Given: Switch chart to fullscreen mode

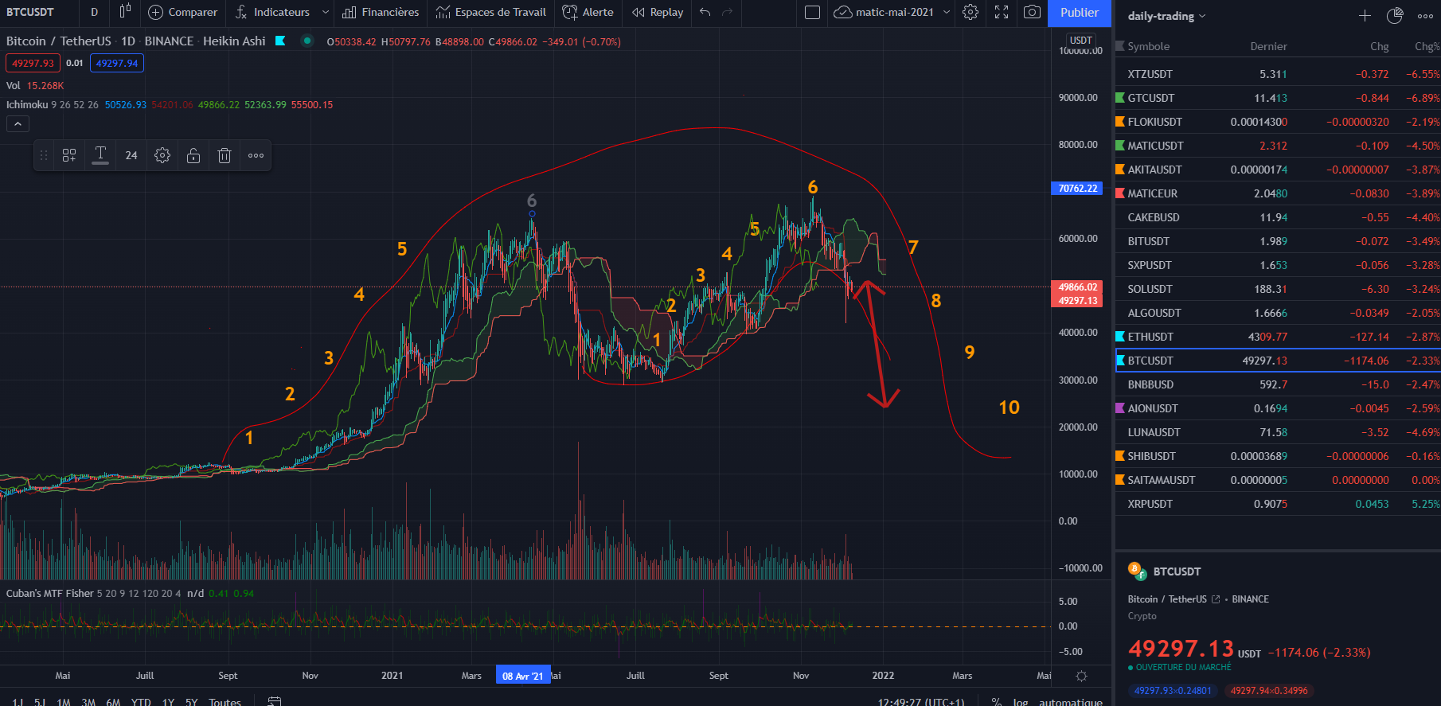Looking at the screenshot, I should [1002, 12].
